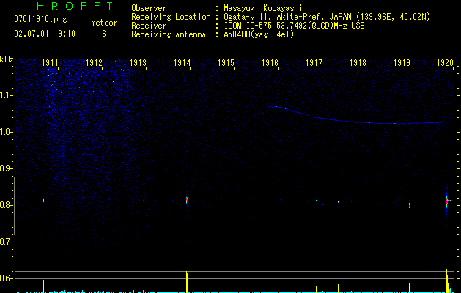Click the 1915 time axis label

(226, 63)
